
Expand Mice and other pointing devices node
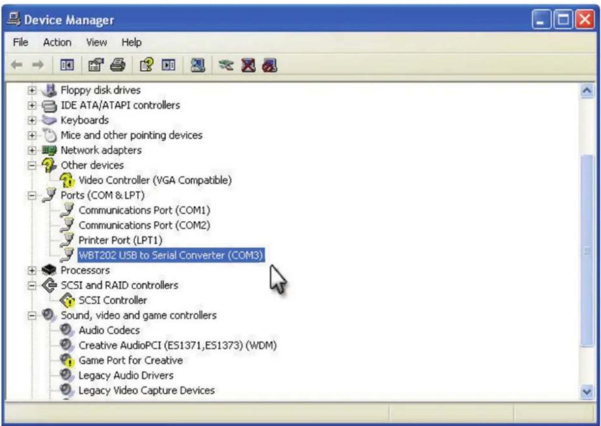pyautogui.click(x=33, y=135)
